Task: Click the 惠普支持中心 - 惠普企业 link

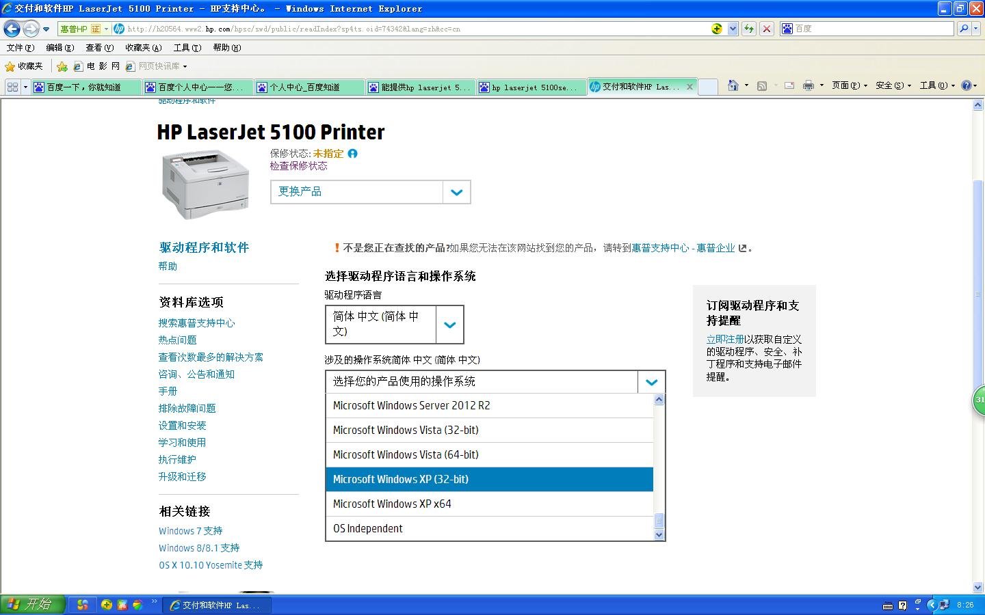Action: (683, 248)
